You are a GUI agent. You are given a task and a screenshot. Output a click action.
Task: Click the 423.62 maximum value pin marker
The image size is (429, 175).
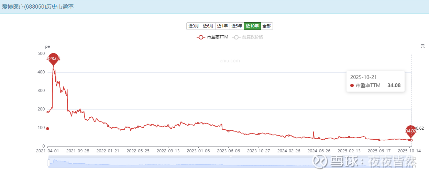(x=53, y=59)
